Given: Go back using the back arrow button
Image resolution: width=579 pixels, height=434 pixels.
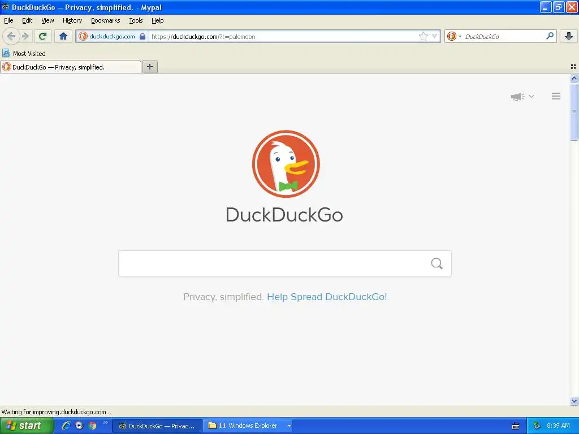Looking at the screenshot, I should tap(11, 36).
